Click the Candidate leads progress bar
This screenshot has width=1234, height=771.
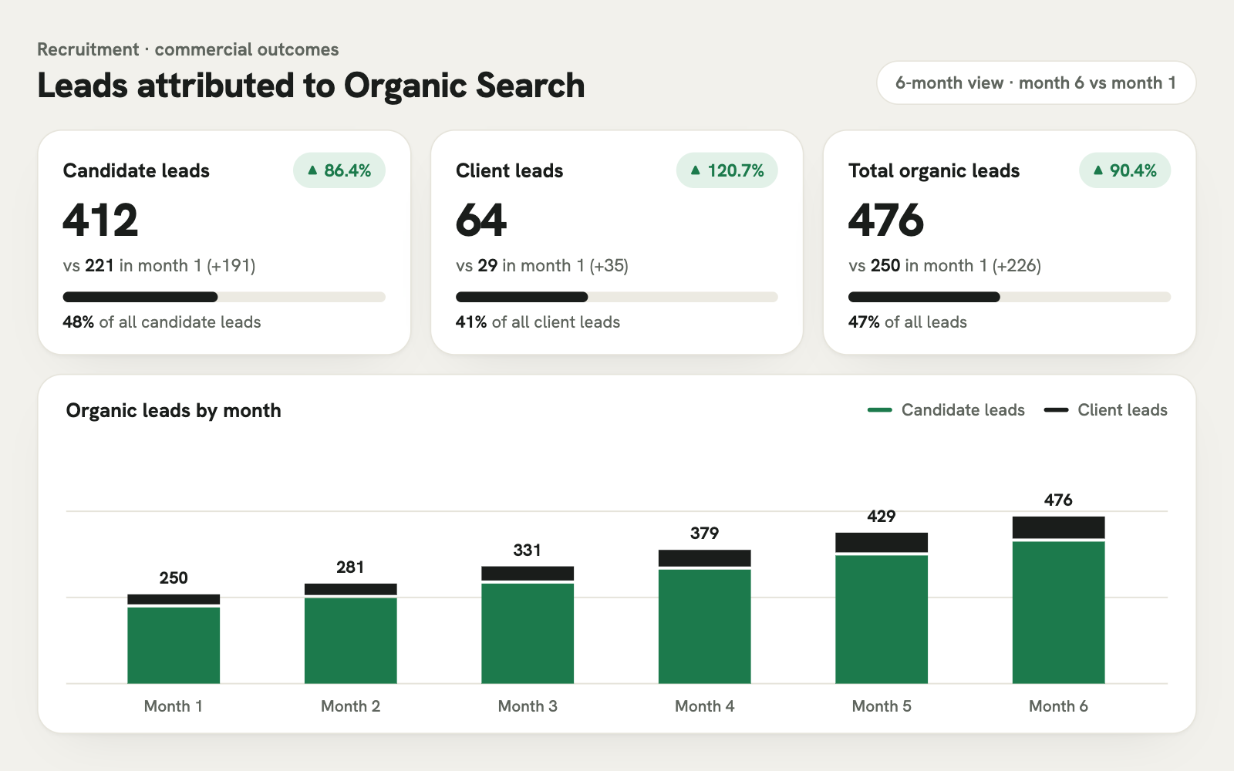[224, 297]
